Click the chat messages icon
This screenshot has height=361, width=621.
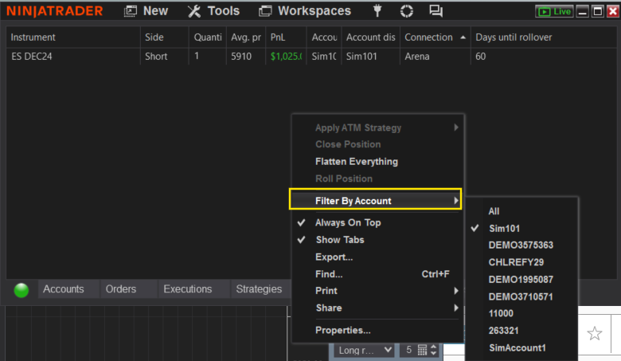[x=435, y=11]
